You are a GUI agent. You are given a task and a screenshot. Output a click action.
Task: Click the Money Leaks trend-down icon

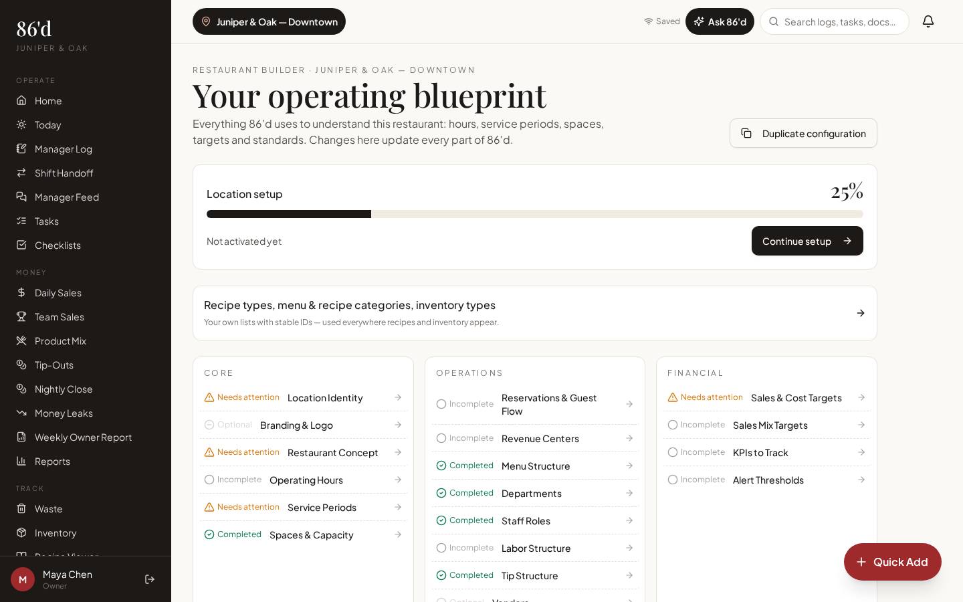21,413
